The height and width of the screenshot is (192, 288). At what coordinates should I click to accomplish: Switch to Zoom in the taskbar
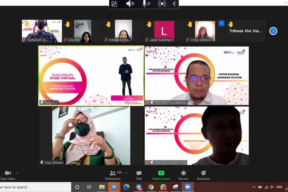coord(187,187)
